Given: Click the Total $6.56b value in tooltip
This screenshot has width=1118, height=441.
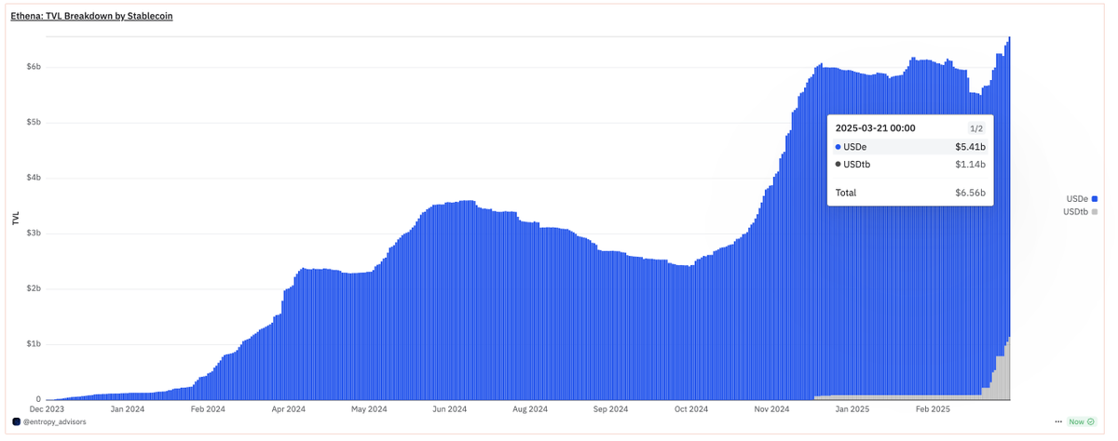Looking at the screenshot, I should coord(970,193).
